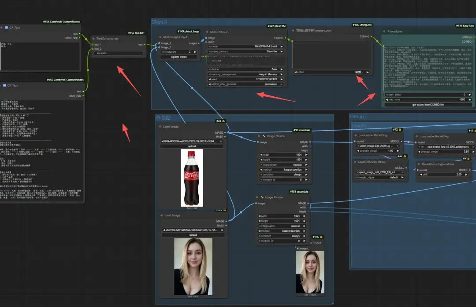Click the IMAGE output socket of Load Image #33
476x307 pixels.
tap(225, 132)
